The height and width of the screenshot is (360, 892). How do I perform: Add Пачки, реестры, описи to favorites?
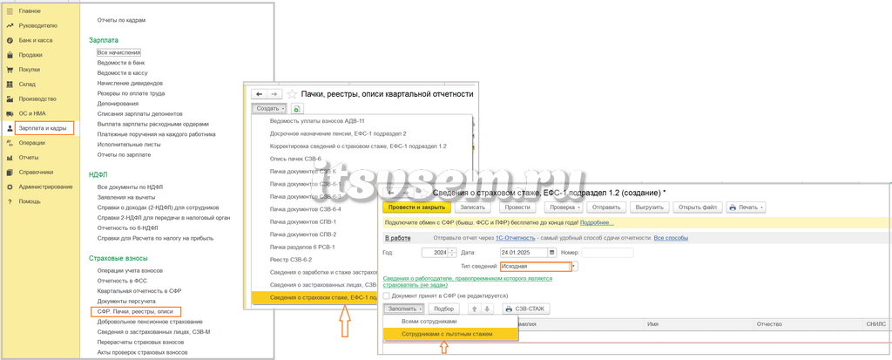click(x=292, y=94)
